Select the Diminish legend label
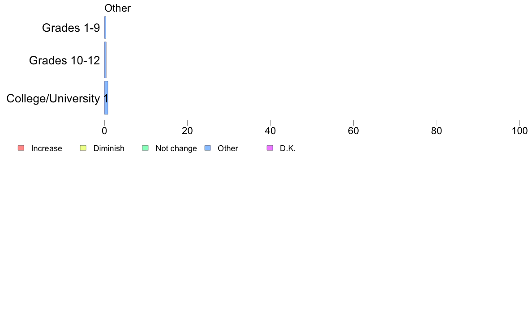This screenshot has width=532, height=329. [x=108, y=148]
